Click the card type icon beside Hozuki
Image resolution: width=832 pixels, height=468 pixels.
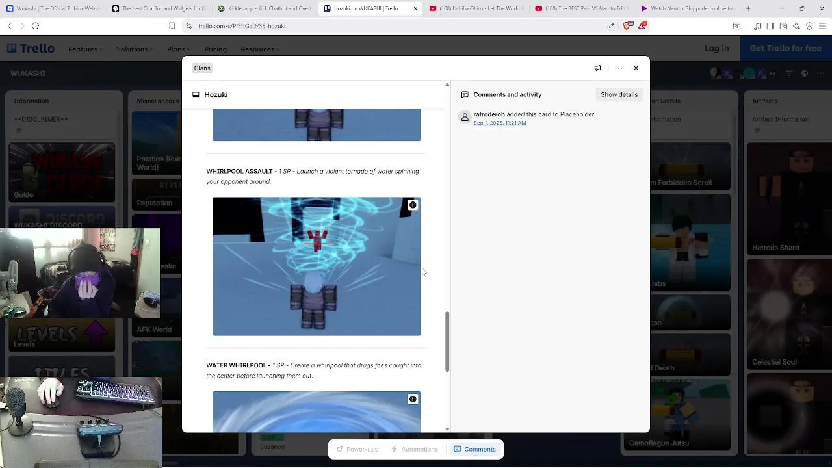[x=196, y=94]
